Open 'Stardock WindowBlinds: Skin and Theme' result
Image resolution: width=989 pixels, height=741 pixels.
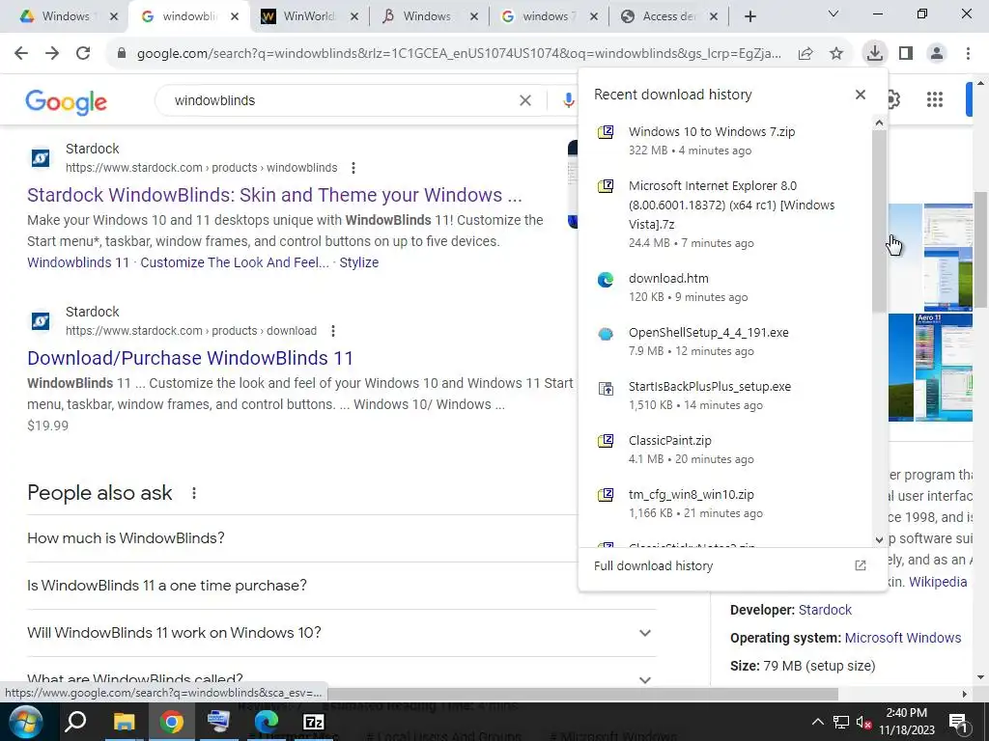click(x=274, y=195)
